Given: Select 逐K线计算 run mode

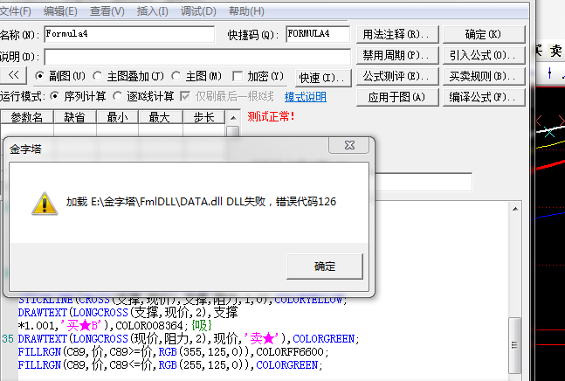Looking at the screenshot, I should (117, 96).
